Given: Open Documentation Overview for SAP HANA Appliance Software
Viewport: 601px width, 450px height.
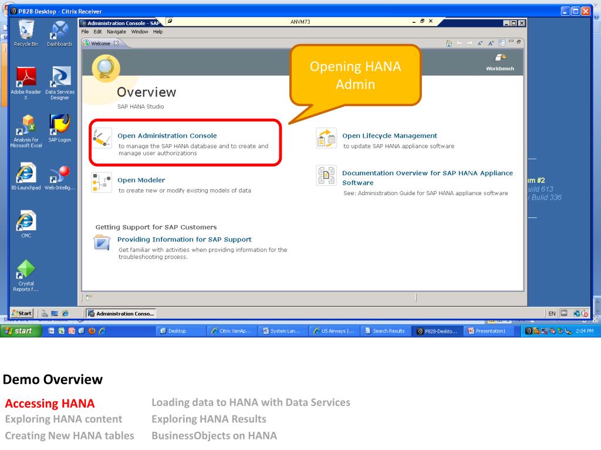Looking at the screenshot, I should (427, 178).
